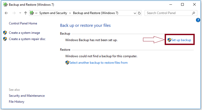Select another backup to restore files from
Image resolution: width=202 pixels, height=110 pixels.
pyautogui.click(x=98, y=63)
